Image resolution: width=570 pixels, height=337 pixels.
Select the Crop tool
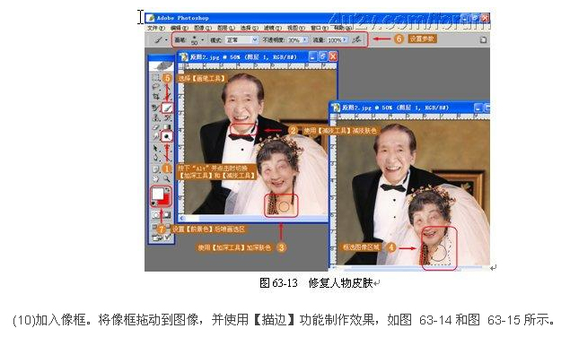(155, 96)
